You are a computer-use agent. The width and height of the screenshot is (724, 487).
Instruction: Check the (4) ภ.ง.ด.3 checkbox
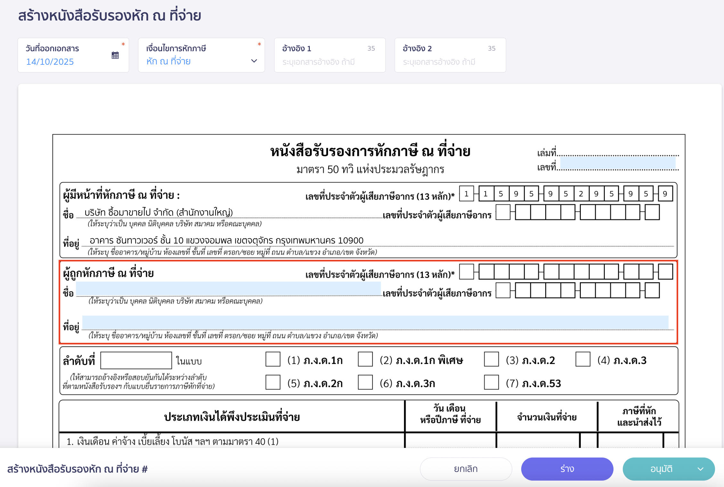[582, 360]
